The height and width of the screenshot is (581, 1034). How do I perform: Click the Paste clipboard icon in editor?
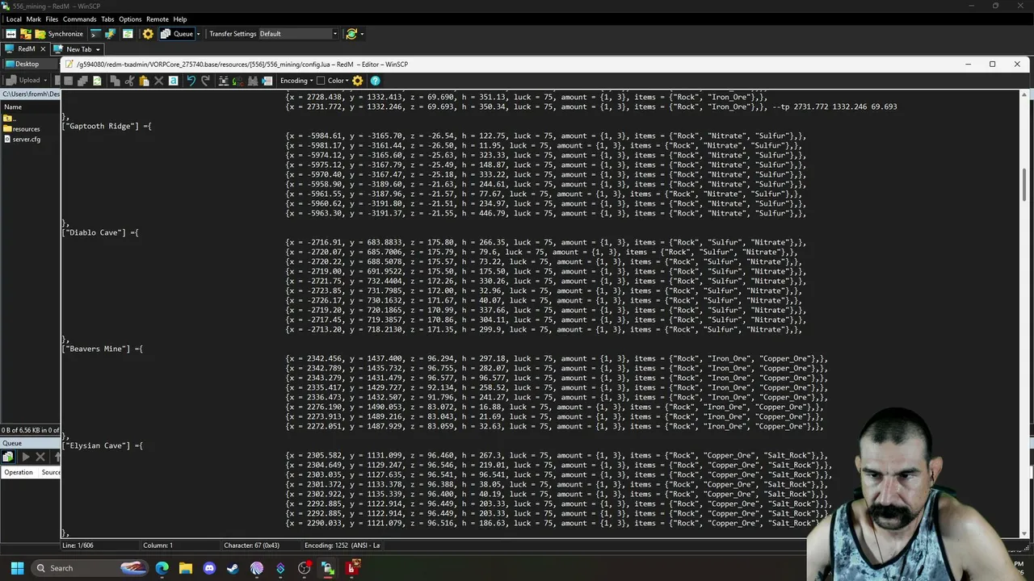[x=144, y=81]
